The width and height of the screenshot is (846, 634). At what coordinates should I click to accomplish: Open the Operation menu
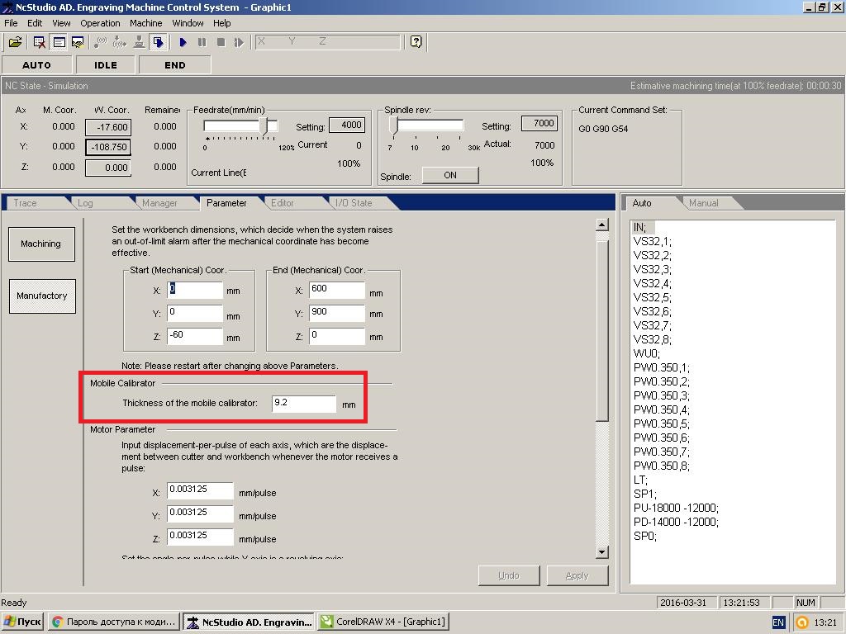coord(100,23)
